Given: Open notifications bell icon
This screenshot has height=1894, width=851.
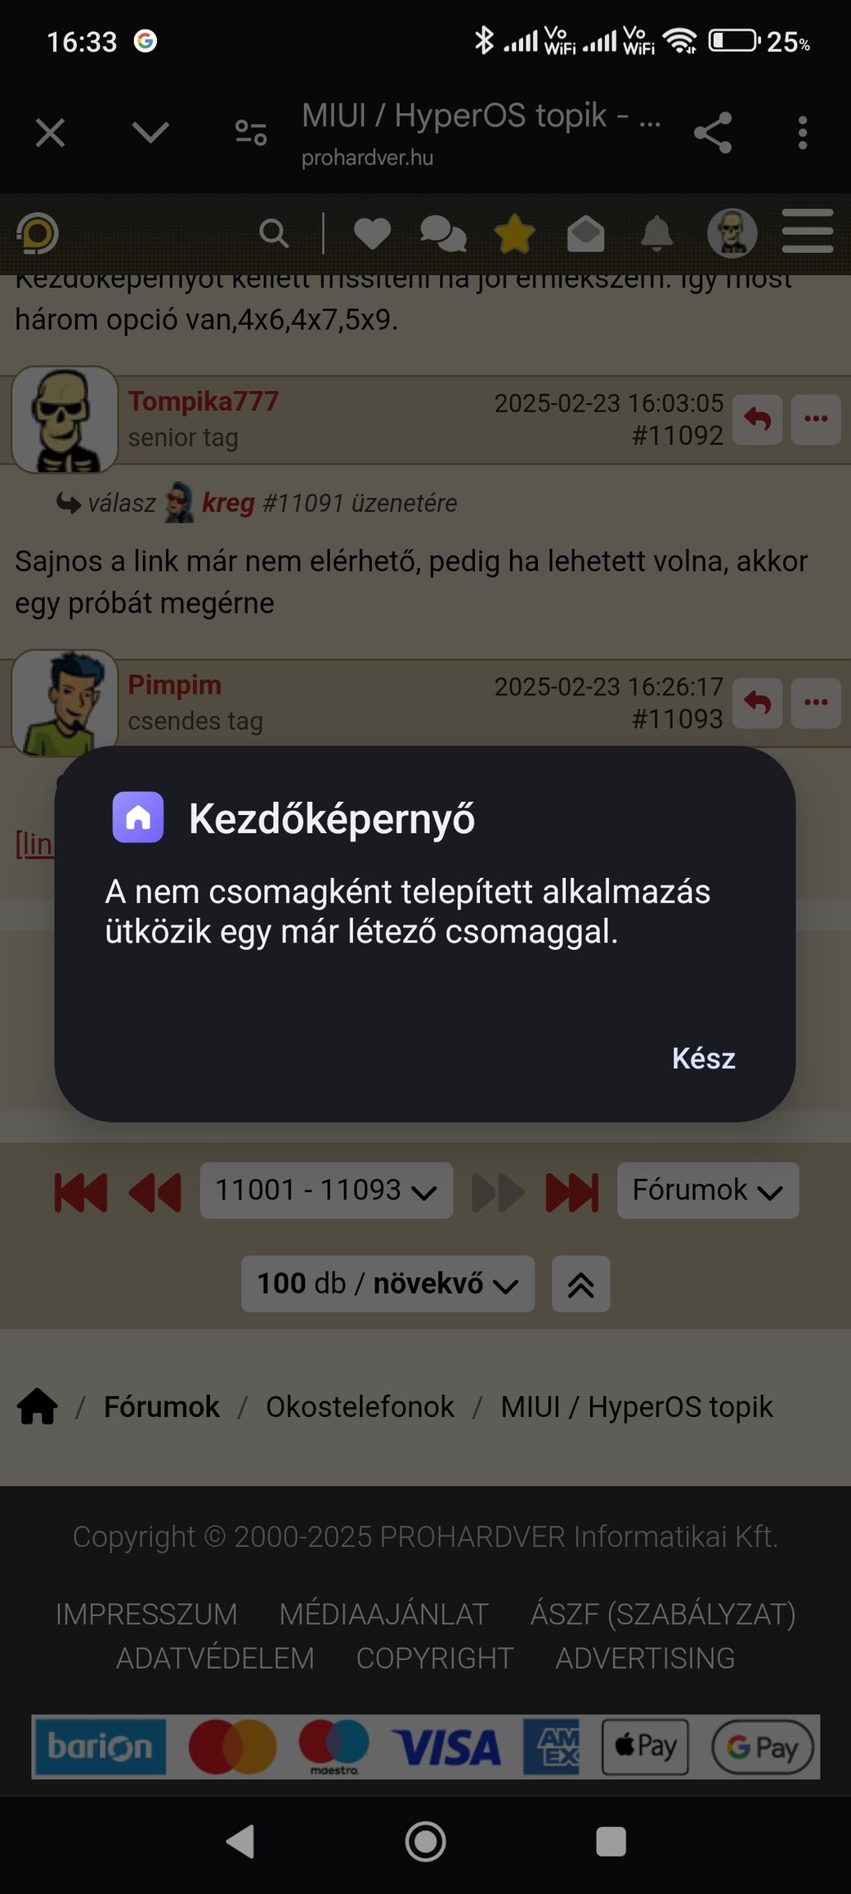Looking at the screenshot, I should [656, 233].
